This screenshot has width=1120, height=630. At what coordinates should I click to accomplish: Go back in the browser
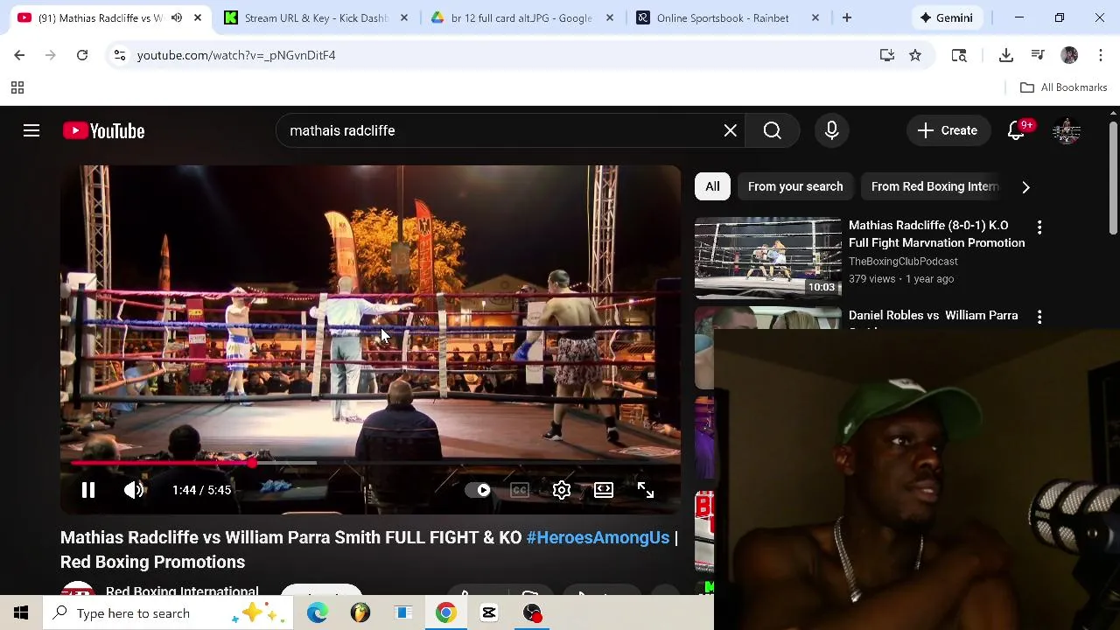pos(19,55)
